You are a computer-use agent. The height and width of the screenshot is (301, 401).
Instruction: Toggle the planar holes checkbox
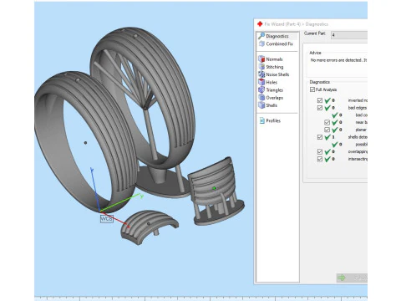tap(327, 130)
